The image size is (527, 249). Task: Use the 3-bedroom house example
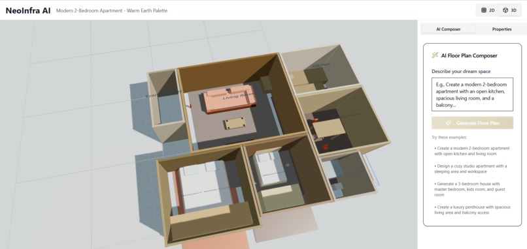point(467,189)
